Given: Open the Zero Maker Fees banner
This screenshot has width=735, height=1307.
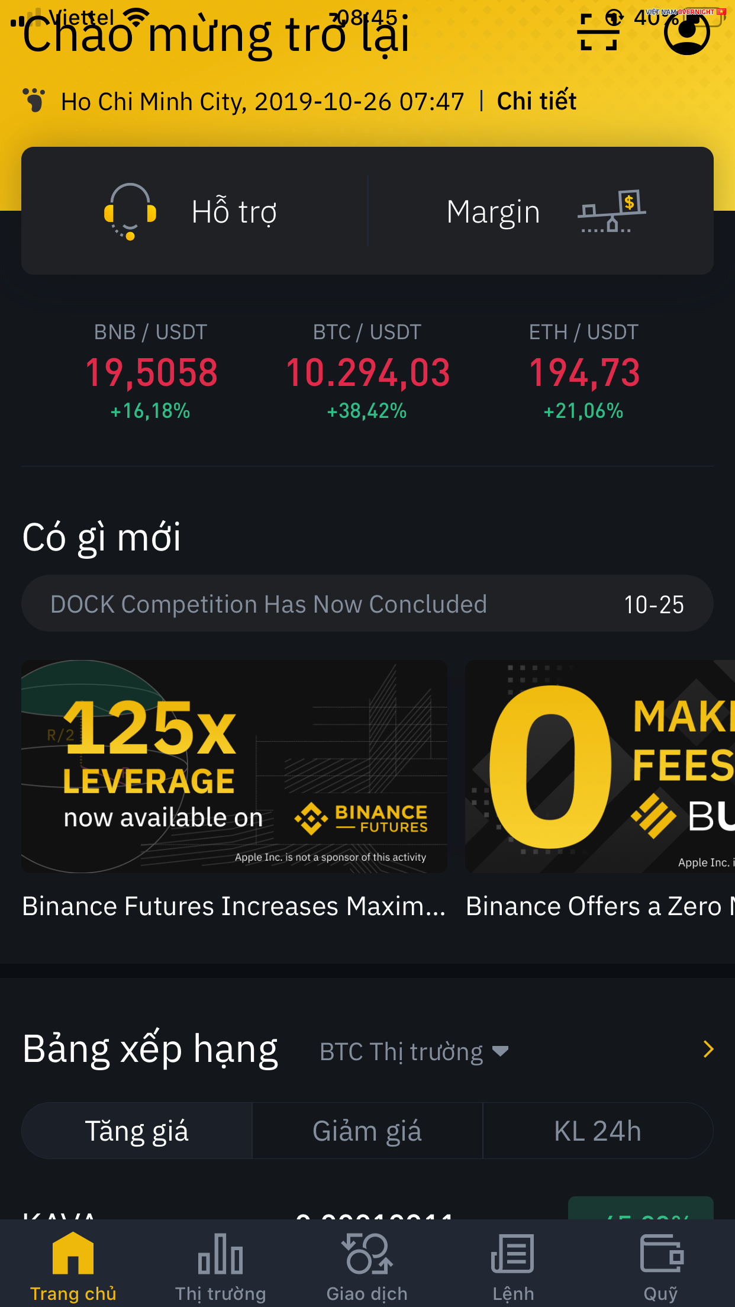Looking at the screenshot, I should click(600, 767).
